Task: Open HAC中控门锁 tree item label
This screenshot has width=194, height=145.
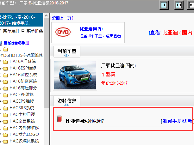Action: [22, 114]
